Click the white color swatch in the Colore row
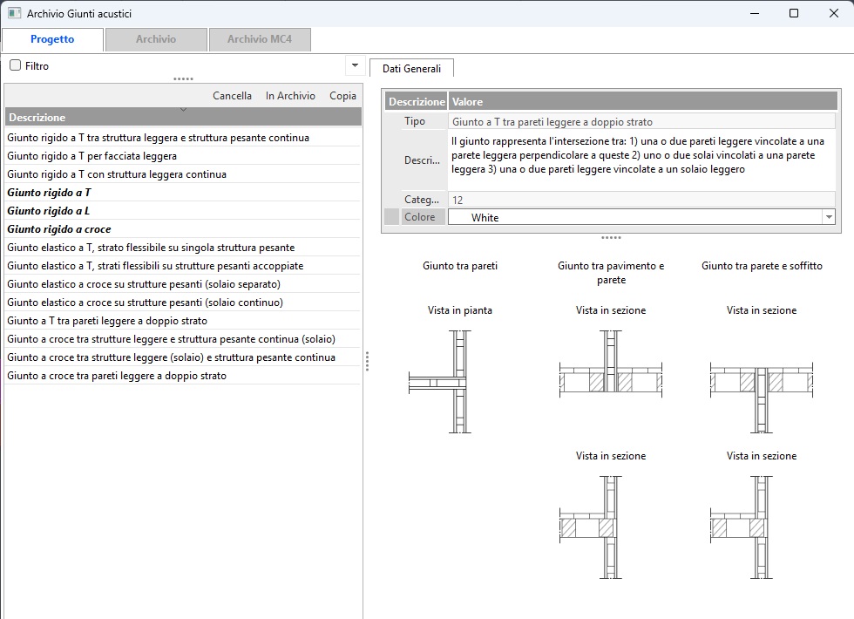Screen dimensions: 854x619 coord(459,217)
